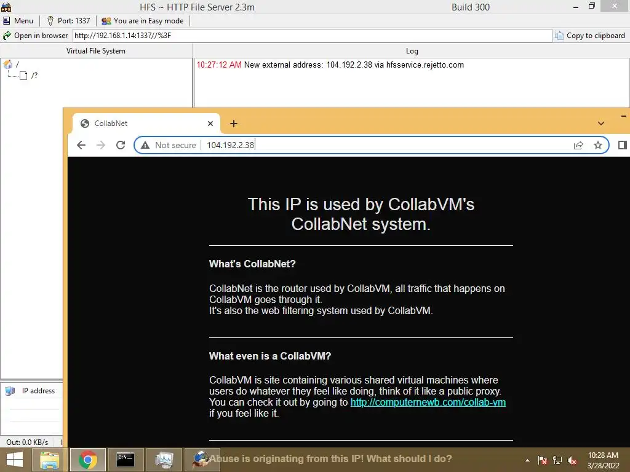Reload the CollabNet page
Image resolution: width=630 pixels, height=472 pixels.
click(121, 145)
